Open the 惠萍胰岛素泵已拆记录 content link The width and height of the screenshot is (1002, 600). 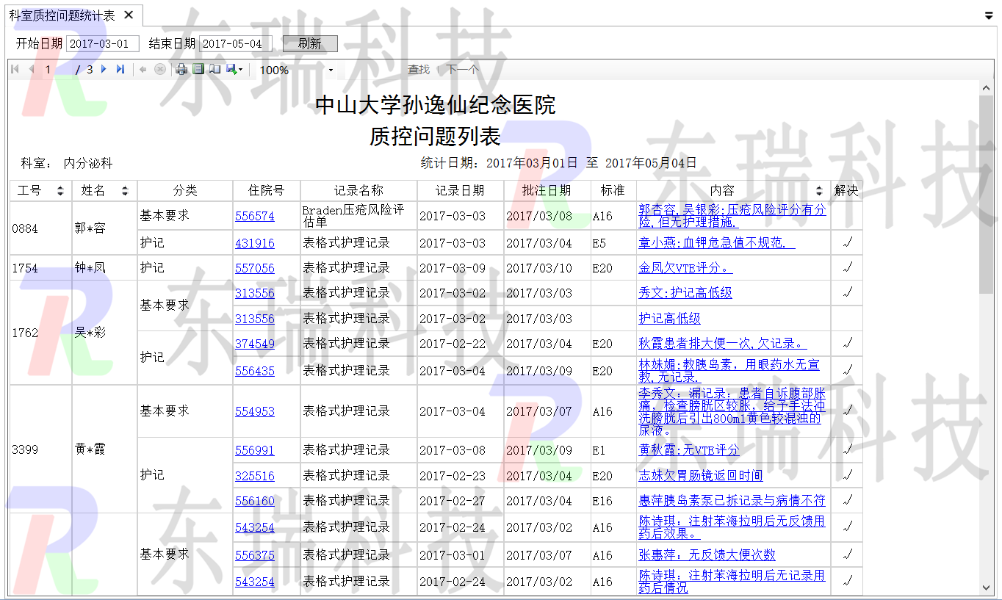[732, 501]
